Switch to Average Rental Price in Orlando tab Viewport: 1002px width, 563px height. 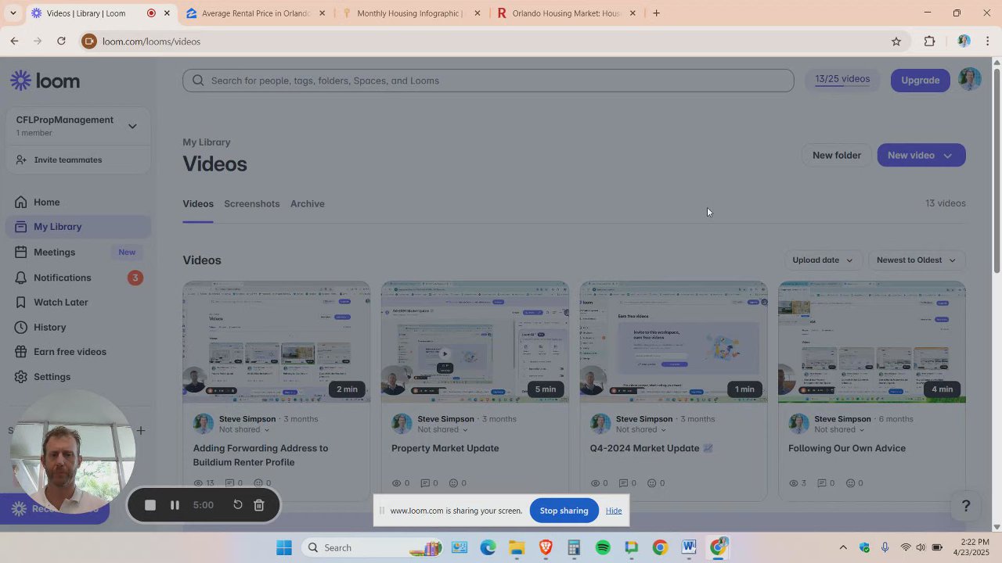coord(256,13)
